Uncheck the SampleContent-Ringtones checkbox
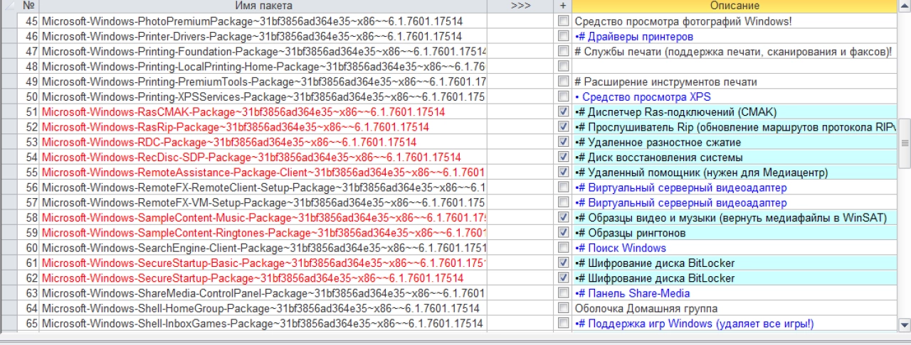 [x=564, y=233]
